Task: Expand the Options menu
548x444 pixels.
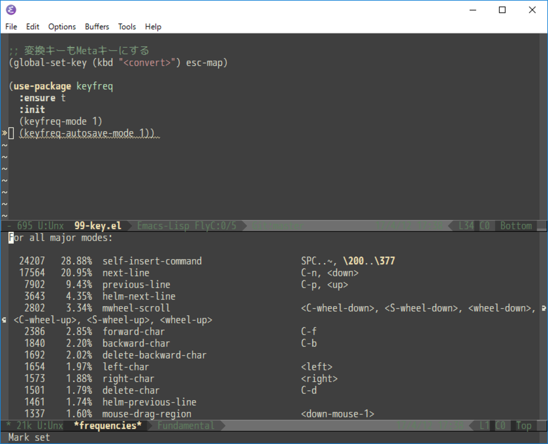Action: coord(62,27)
